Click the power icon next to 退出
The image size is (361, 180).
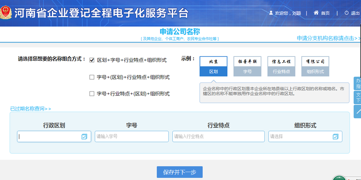pos(347,13)
